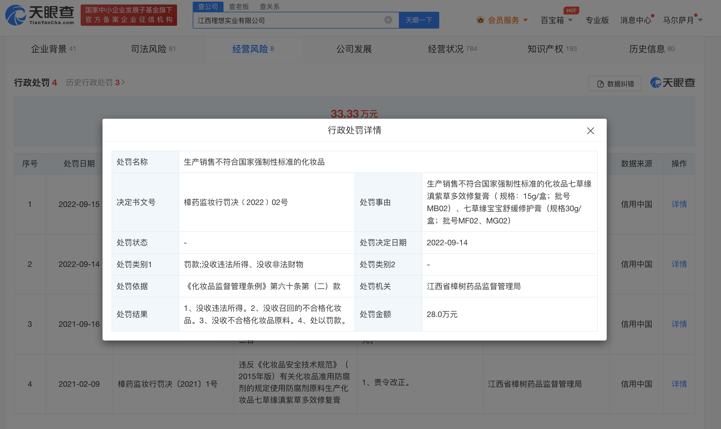Open the 经营状况 tab

pyautogui.click(x=452, y=49)
